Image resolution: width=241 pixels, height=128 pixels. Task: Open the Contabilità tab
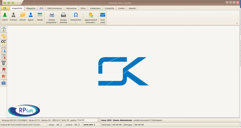(x=109, y=8)
